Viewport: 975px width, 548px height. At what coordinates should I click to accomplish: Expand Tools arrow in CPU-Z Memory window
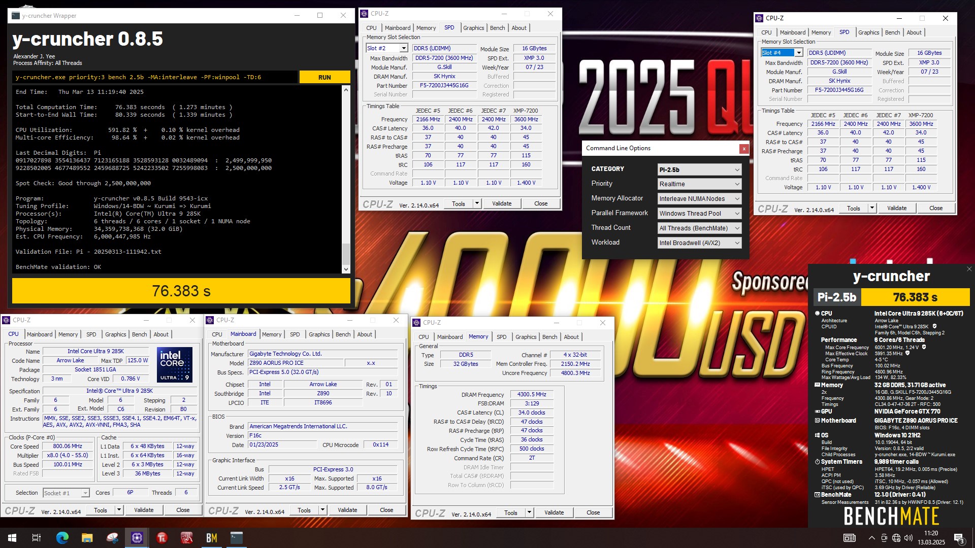coord(529,513)
